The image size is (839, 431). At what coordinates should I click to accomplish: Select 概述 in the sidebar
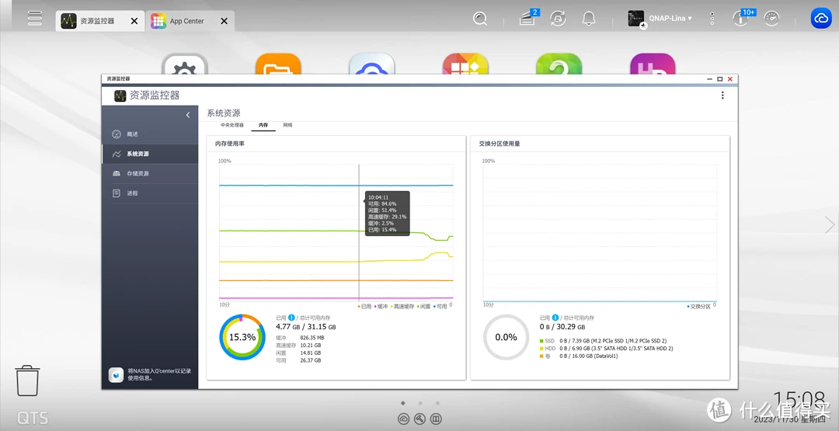150,134
